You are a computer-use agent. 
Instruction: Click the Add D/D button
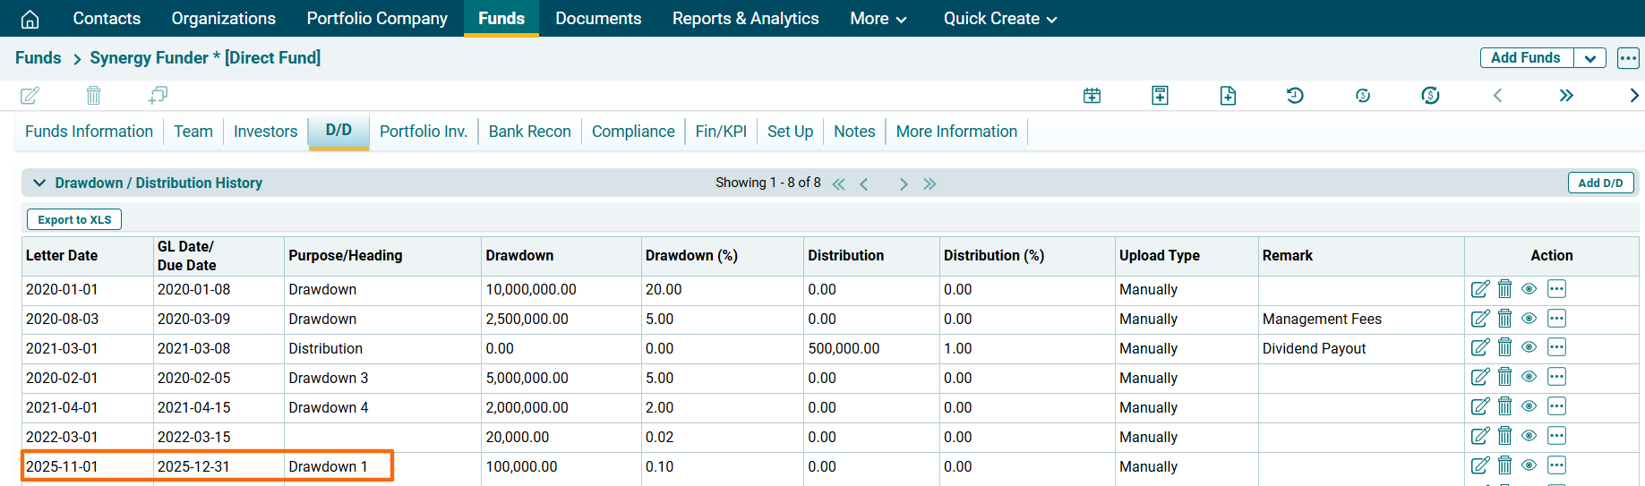click(1600, 183)
